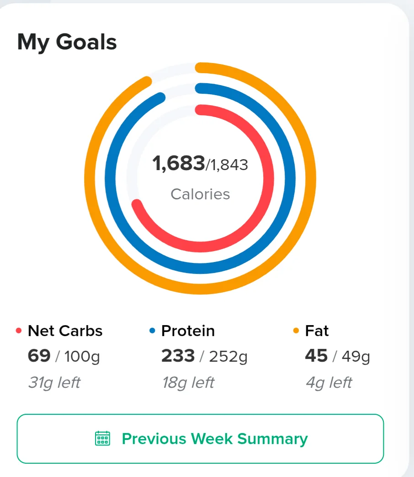Click the 1,683 calories consumed value
Screen dimensions: 414x477
[x=178, y=163]
